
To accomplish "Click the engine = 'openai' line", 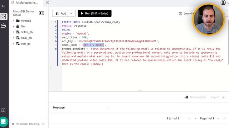I will point(75,33).
